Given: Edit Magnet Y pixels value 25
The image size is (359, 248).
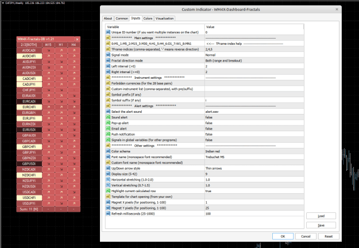Looking at the screenshot, I should [x=254, y=208].
